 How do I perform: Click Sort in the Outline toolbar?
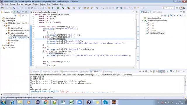coord(168,15)
